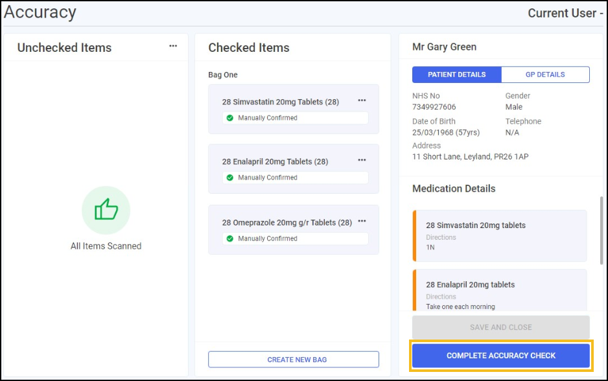Open options for Omeprazole 20mg g/r Tablets
This screenshot has width=608, height=381.
point(362,222)
